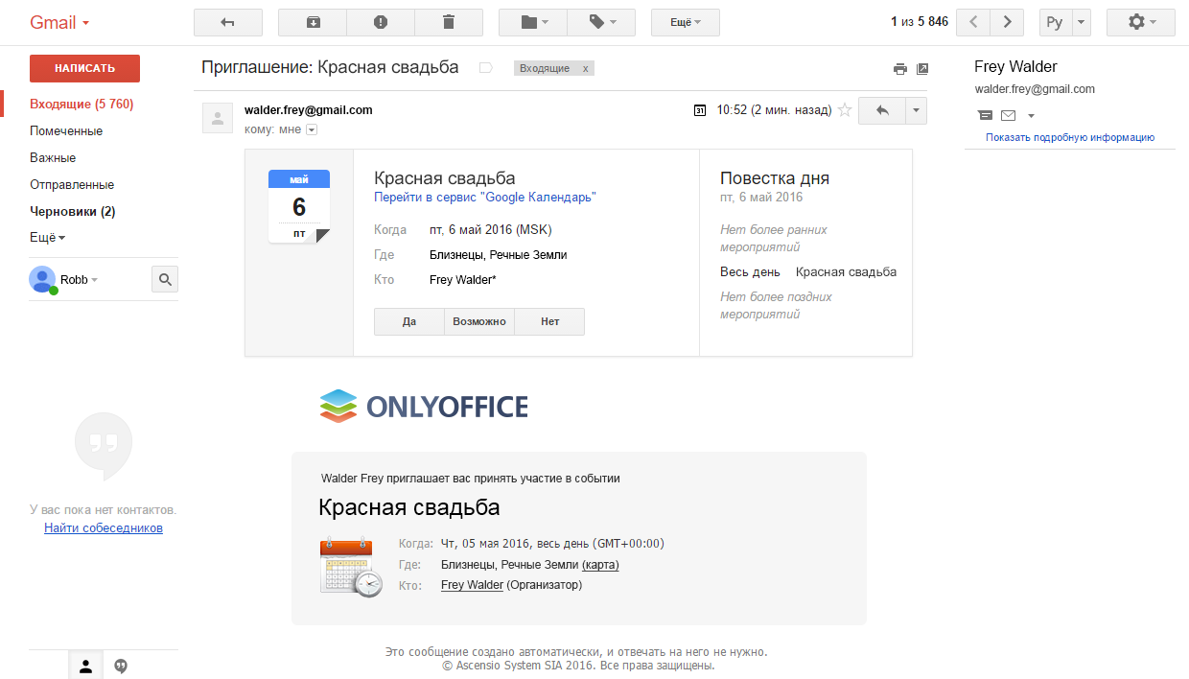Switch to the Hangouts conversations tab
This screenshot has width=1189, height=679.
point(121,666)
